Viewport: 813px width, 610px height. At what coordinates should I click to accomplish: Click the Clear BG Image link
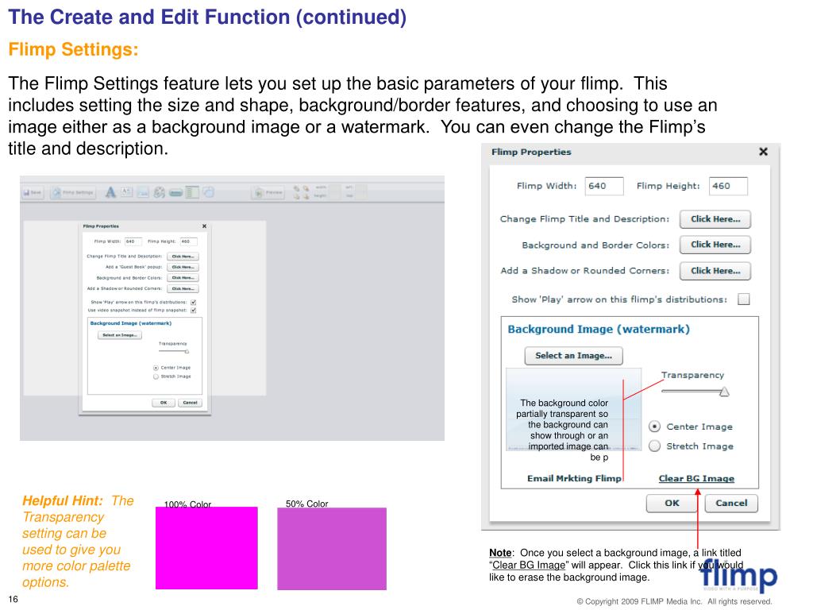696,478
